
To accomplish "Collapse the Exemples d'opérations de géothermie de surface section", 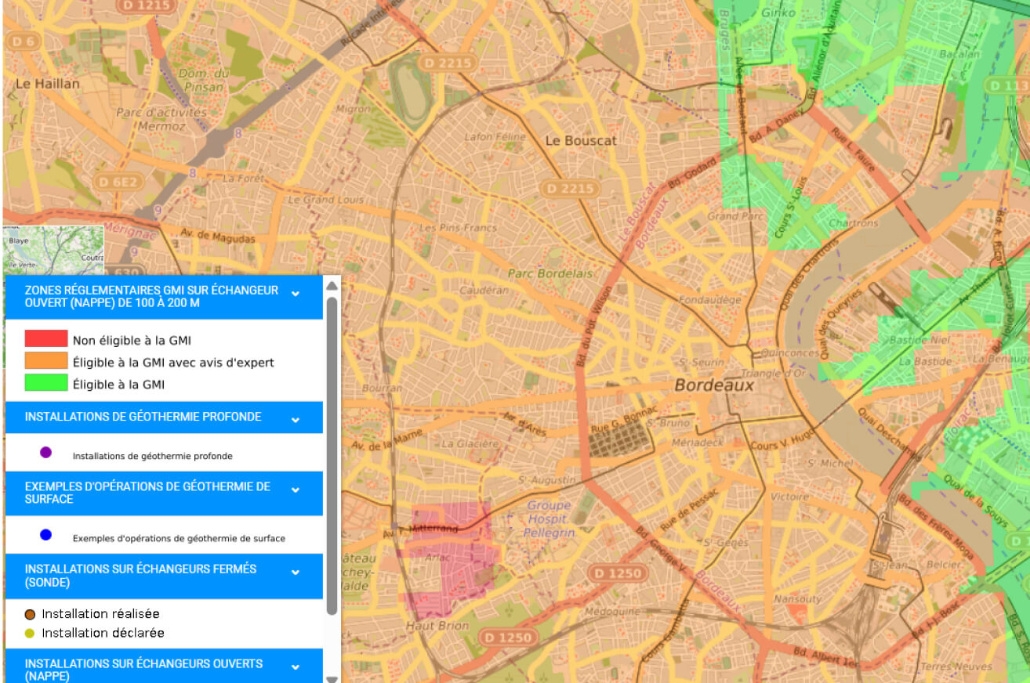I will pos(296,490).
